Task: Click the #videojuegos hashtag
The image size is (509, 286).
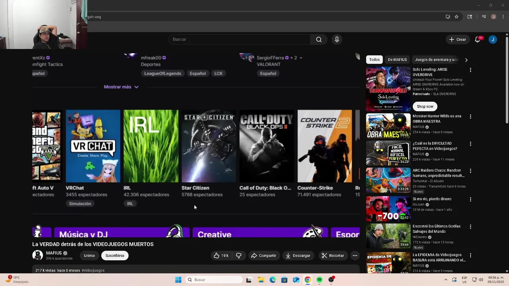Action: point(93,271)
